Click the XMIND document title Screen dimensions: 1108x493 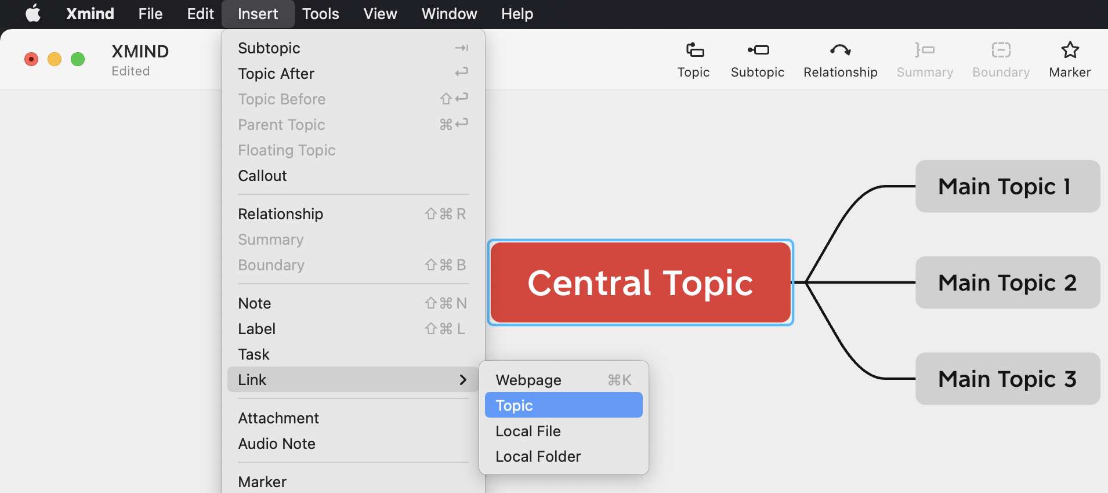(x=140, y=52)
